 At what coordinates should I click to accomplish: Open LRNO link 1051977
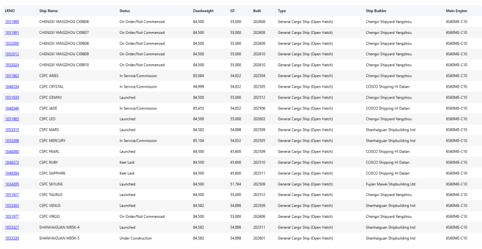pos(12,216)
